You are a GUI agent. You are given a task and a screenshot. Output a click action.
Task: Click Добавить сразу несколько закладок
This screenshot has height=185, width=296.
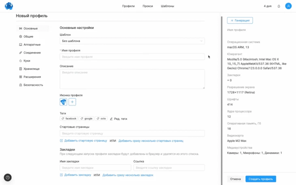click(x=128, y=175)
